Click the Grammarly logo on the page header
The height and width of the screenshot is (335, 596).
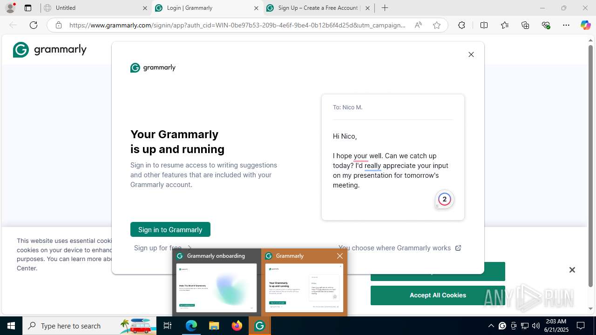(x=50, y=50)
